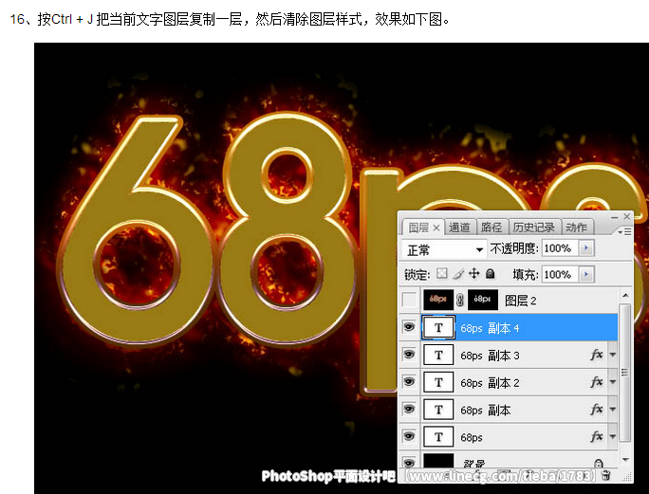Hide the 68ps 副本 4 layer
The width and height of the screenshot is (649, 494).
coord(409,328)
